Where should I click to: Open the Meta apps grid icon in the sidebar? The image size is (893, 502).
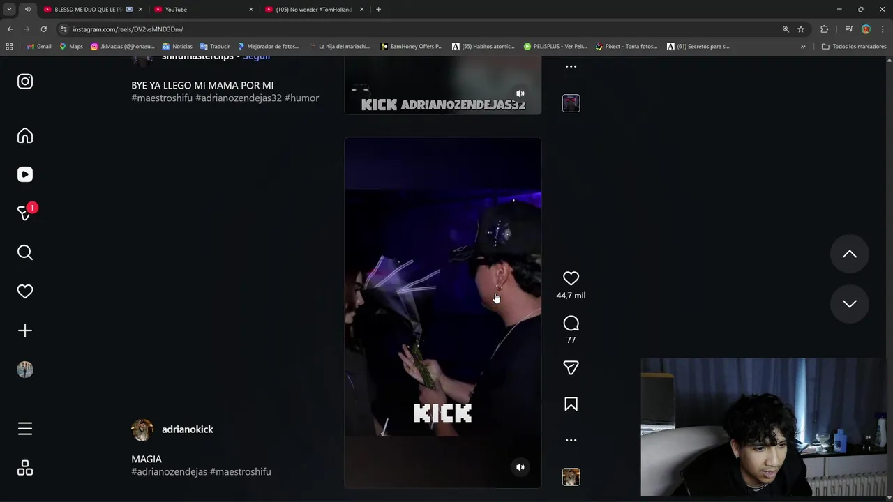tap(25, 468)
